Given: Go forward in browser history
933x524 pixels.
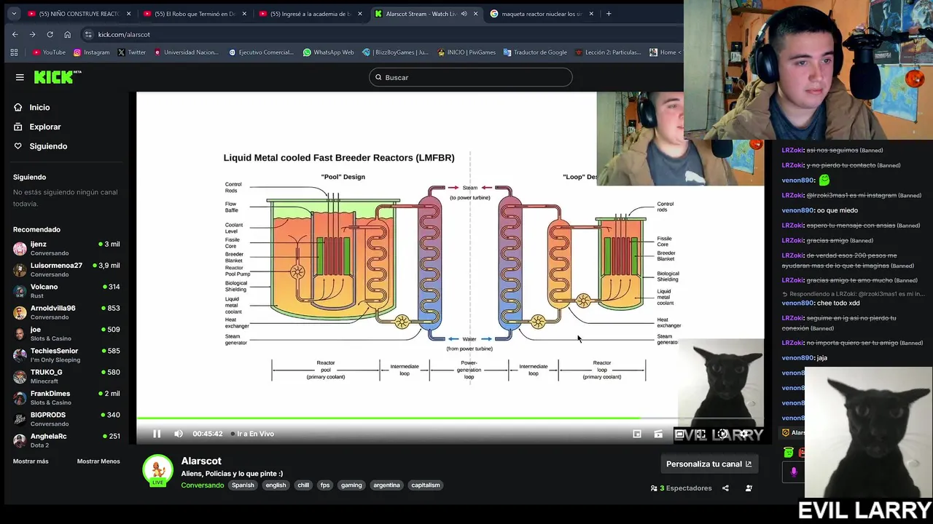Looking at the screenshot, I should point(32,34).
